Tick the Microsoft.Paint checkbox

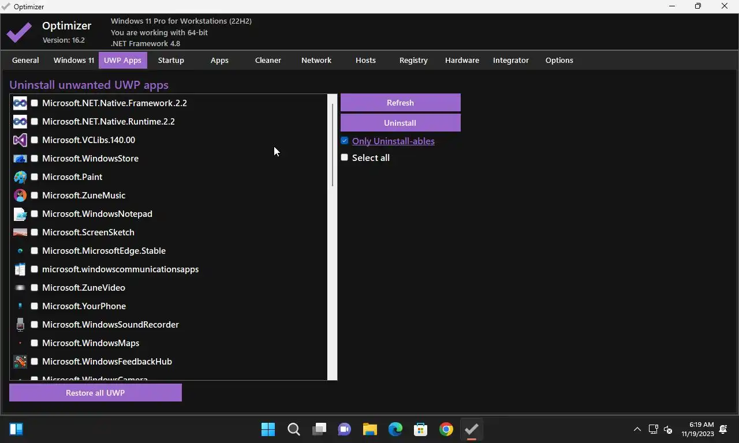[35, 177]
